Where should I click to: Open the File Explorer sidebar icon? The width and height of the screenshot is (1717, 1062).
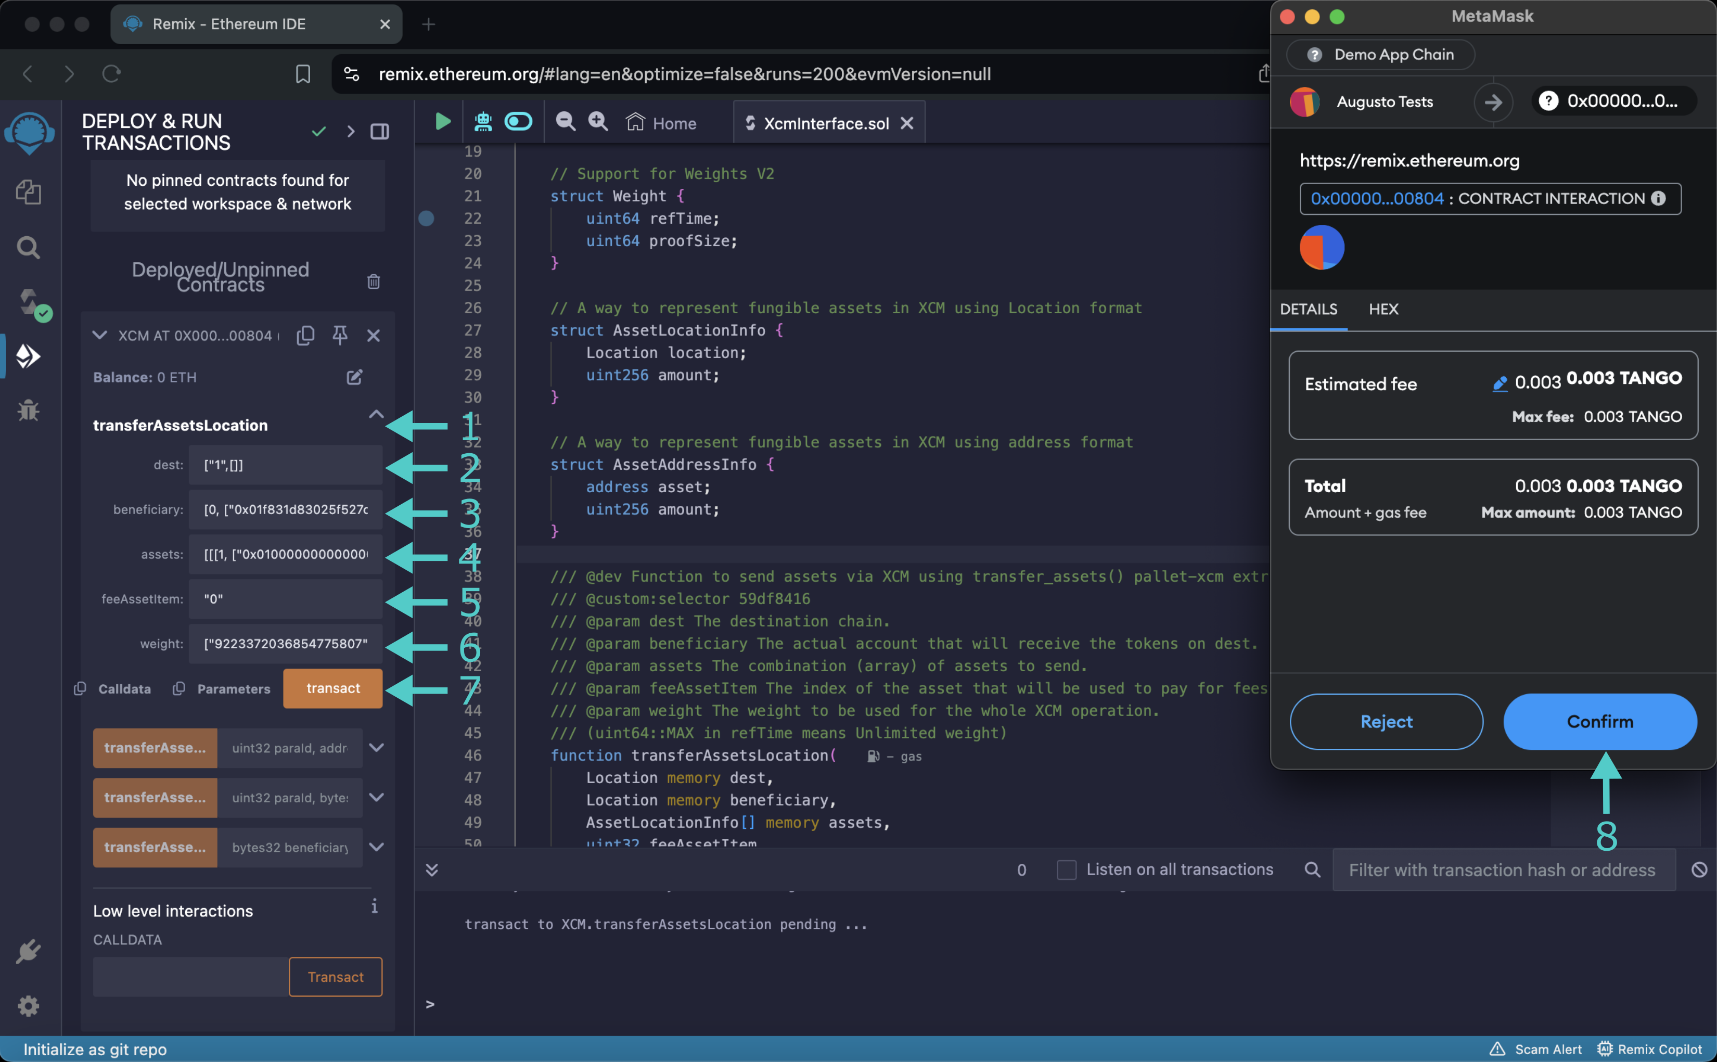click(28, 192)
